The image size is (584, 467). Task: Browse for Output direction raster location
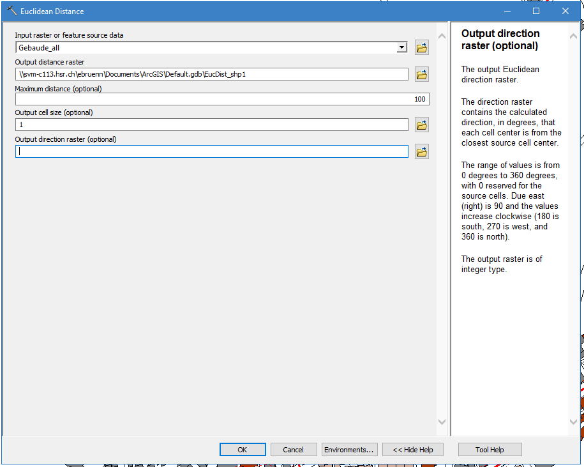click(421, 152)
